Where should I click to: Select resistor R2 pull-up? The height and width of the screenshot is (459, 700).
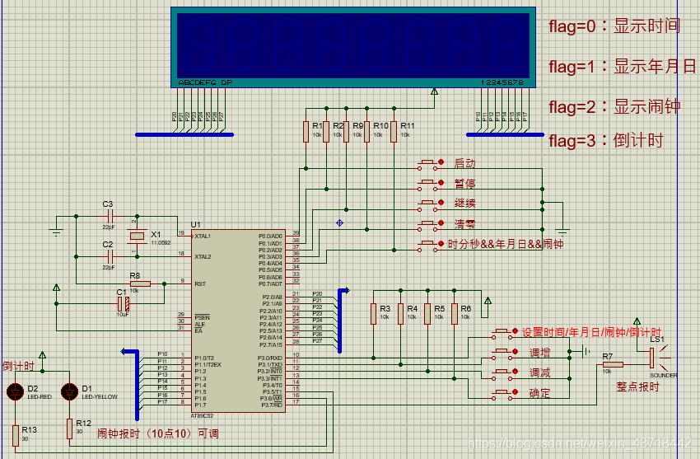[x=326, y=132]
